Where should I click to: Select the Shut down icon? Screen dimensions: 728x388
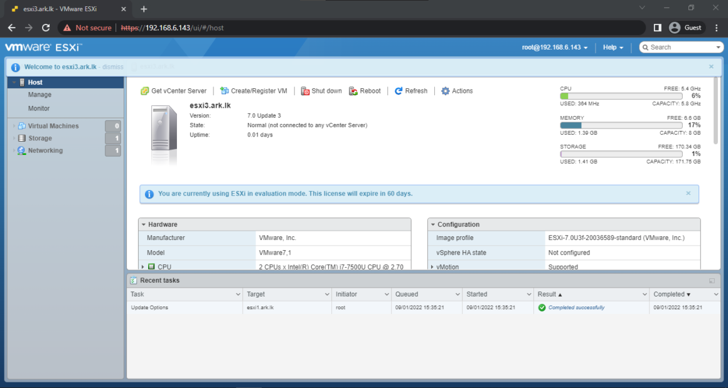306,90
